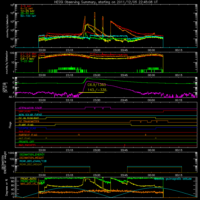The image size is (200, 200).
Task: Select the NON_SOLAR_EVENT flag label
Action: 30,115
